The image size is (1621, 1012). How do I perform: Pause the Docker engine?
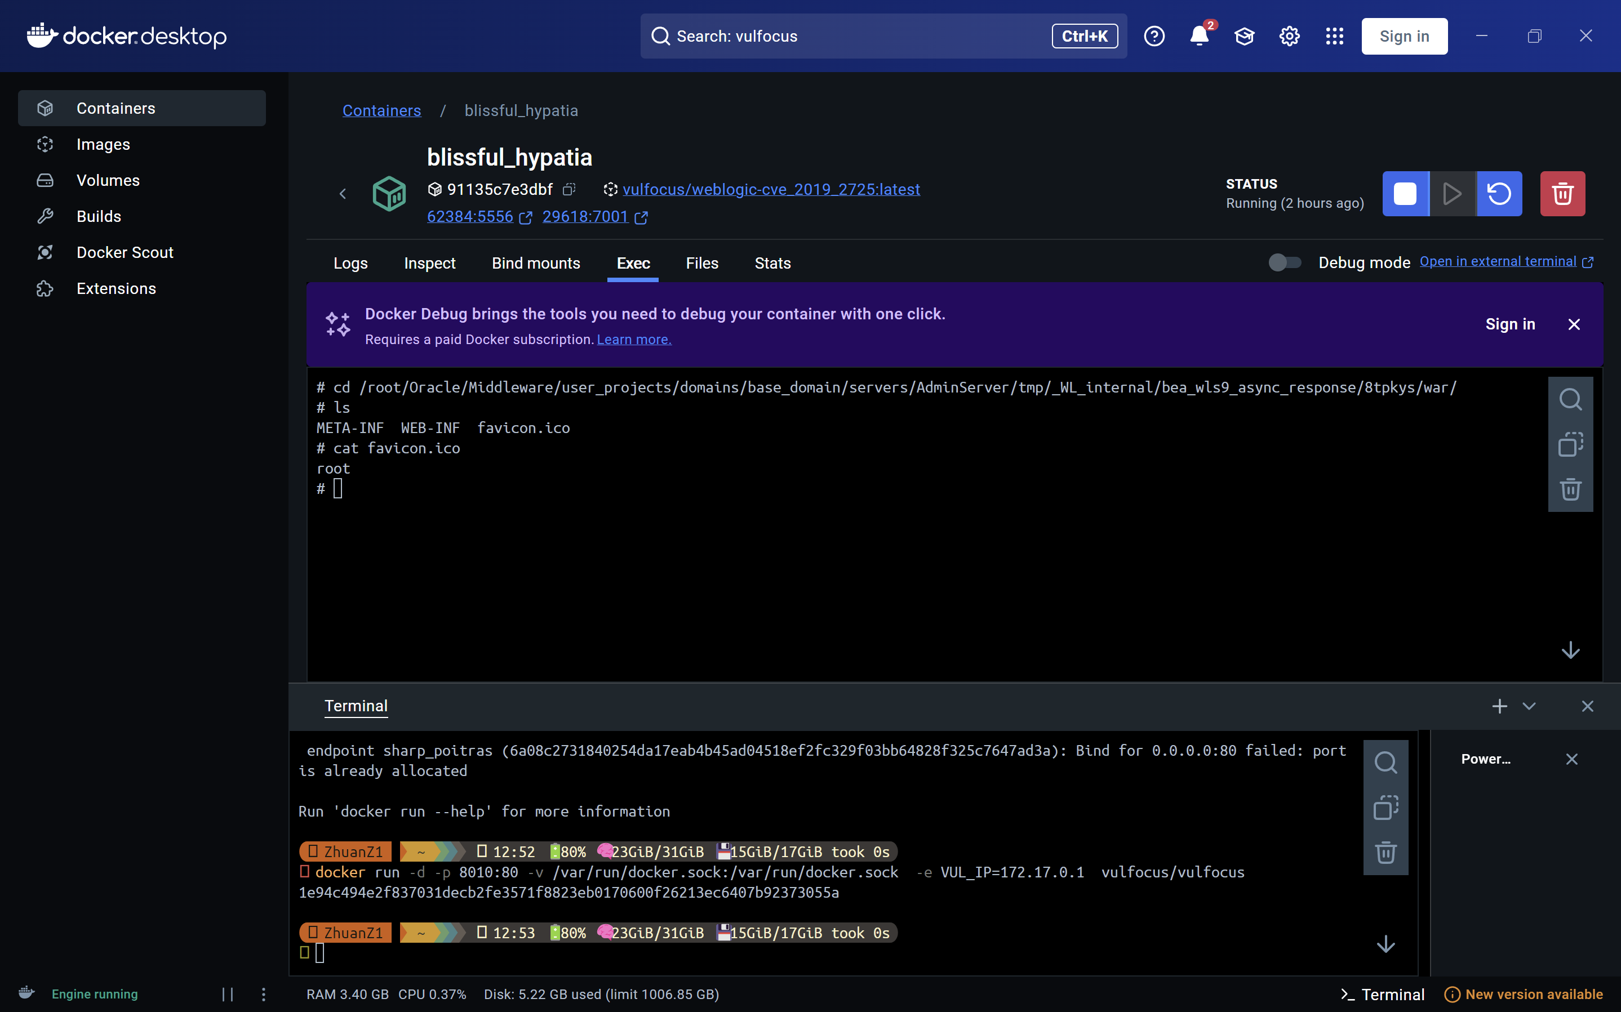point(228,994)
